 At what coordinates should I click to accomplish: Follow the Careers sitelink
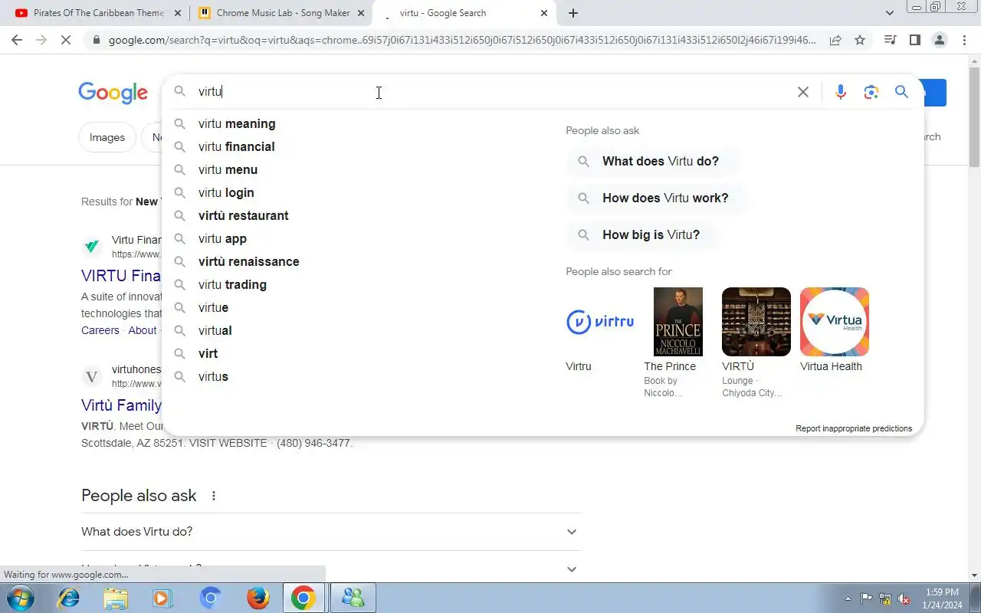(x=100, y=330)
